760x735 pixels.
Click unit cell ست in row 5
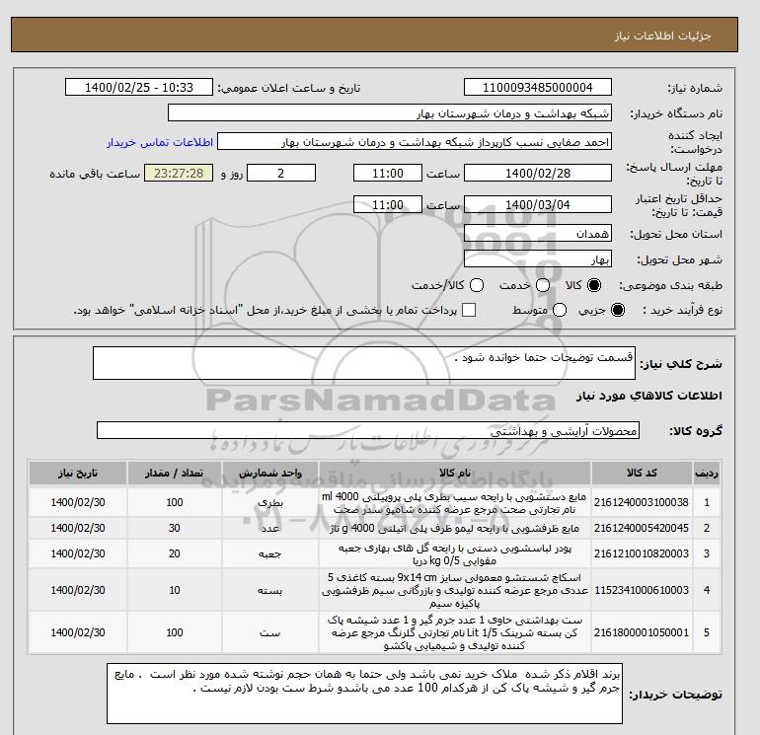[270, 632]
